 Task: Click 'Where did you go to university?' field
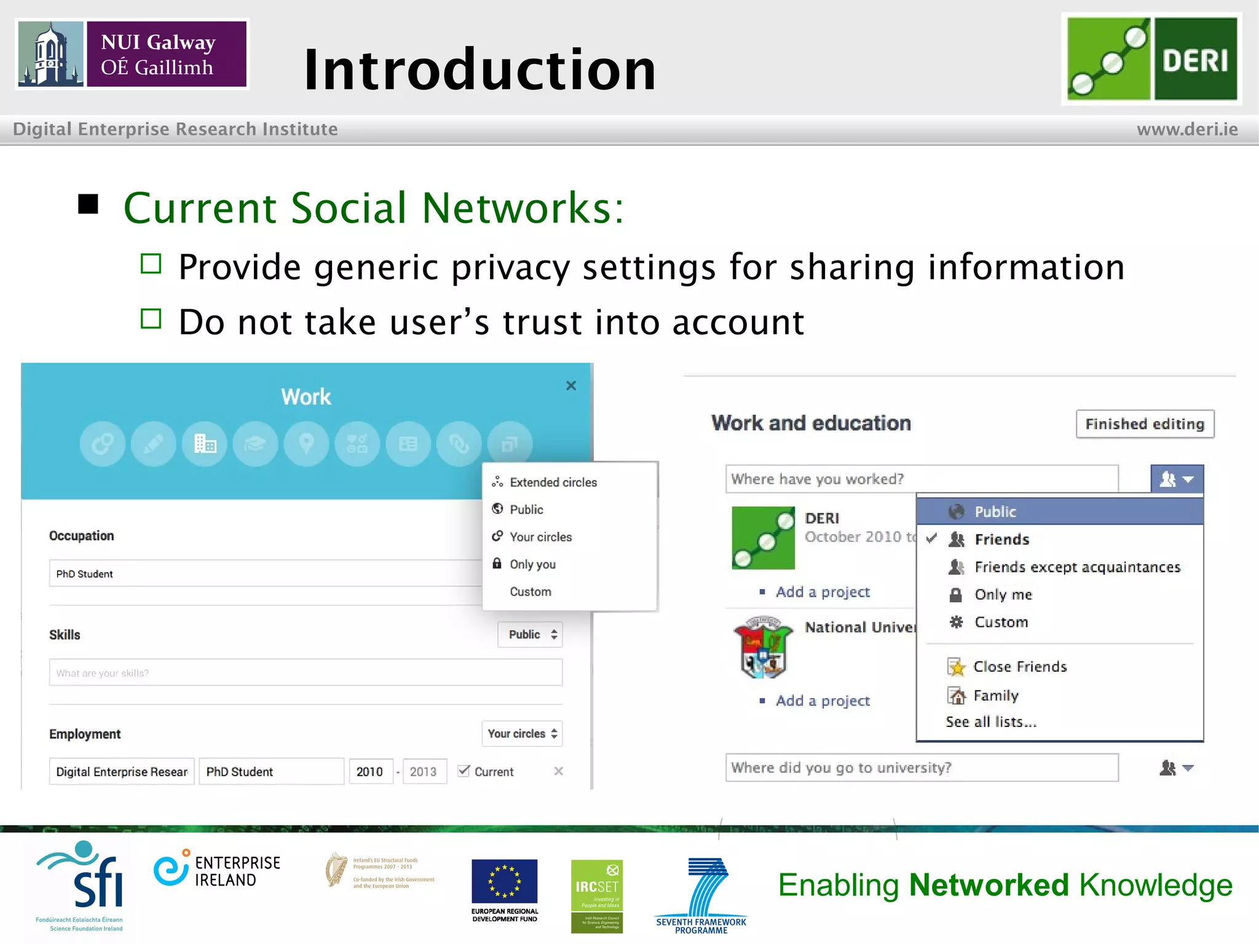pos(922,768)
